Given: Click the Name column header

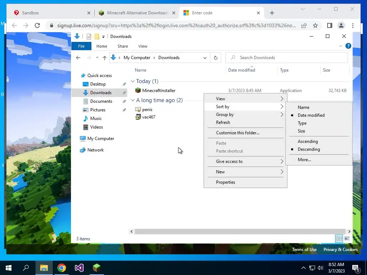Looking at the screenshot, I should 140,70.
